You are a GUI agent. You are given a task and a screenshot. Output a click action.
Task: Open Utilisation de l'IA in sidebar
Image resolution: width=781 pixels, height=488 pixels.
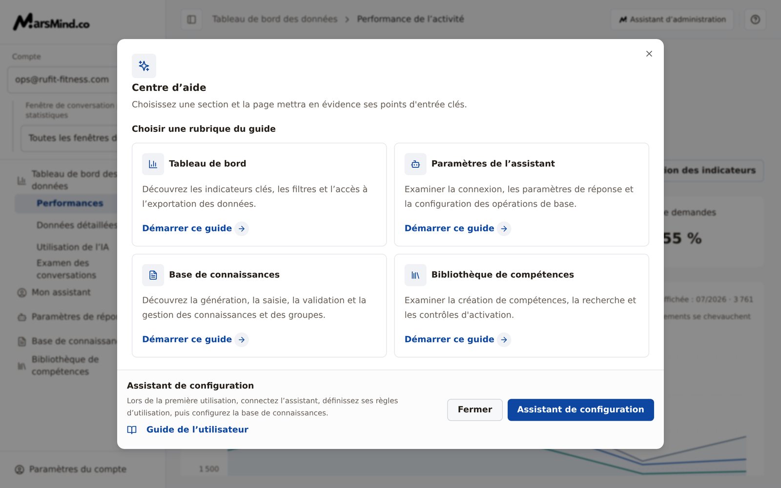pos(73,247)
